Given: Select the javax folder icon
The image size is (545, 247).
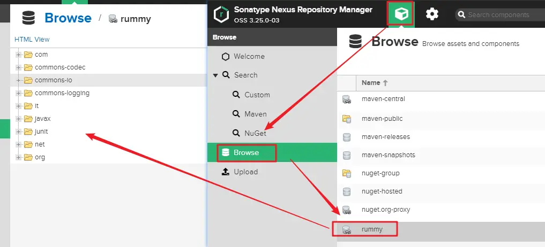Looking at the screenshot, I should tap(28, 119).
